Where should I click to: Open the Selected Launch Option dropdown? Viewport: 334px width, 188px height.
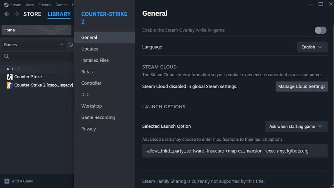point(296,126)
